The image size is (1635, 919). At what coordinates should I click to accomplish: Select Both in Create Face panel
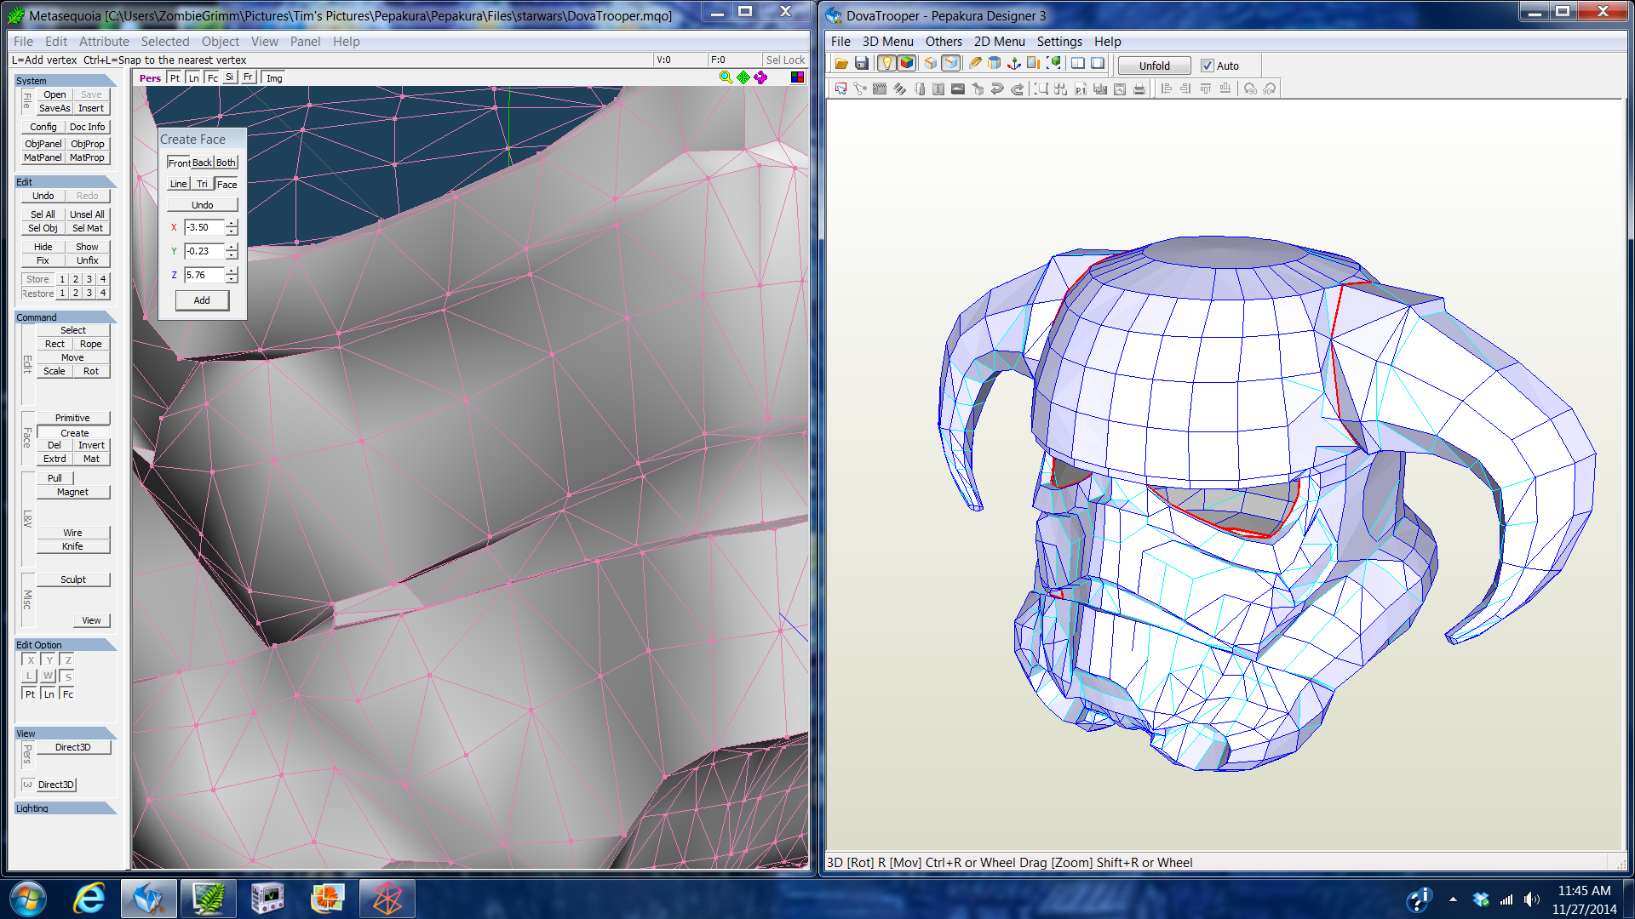click(x=226, y=163)
